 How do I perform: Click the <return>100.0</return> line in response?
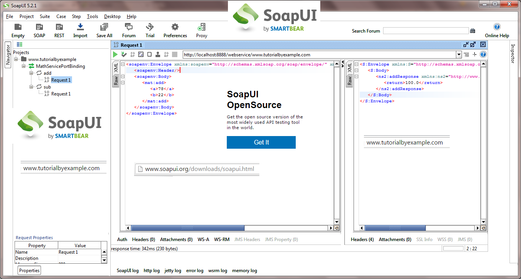[x=413, y=83]
